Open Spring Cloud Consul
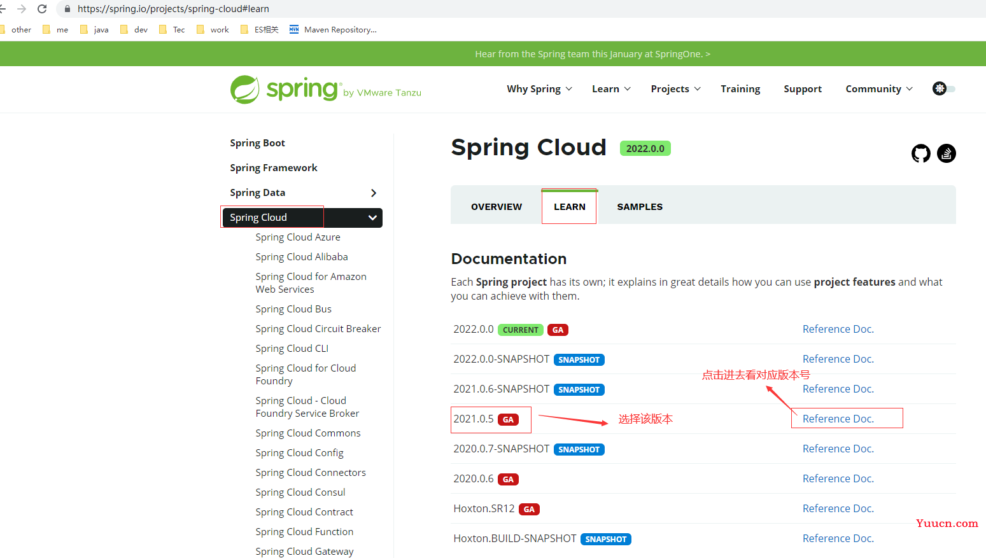Image resolution: width=986 pixels, height=558 pixels. click(300, 492)
